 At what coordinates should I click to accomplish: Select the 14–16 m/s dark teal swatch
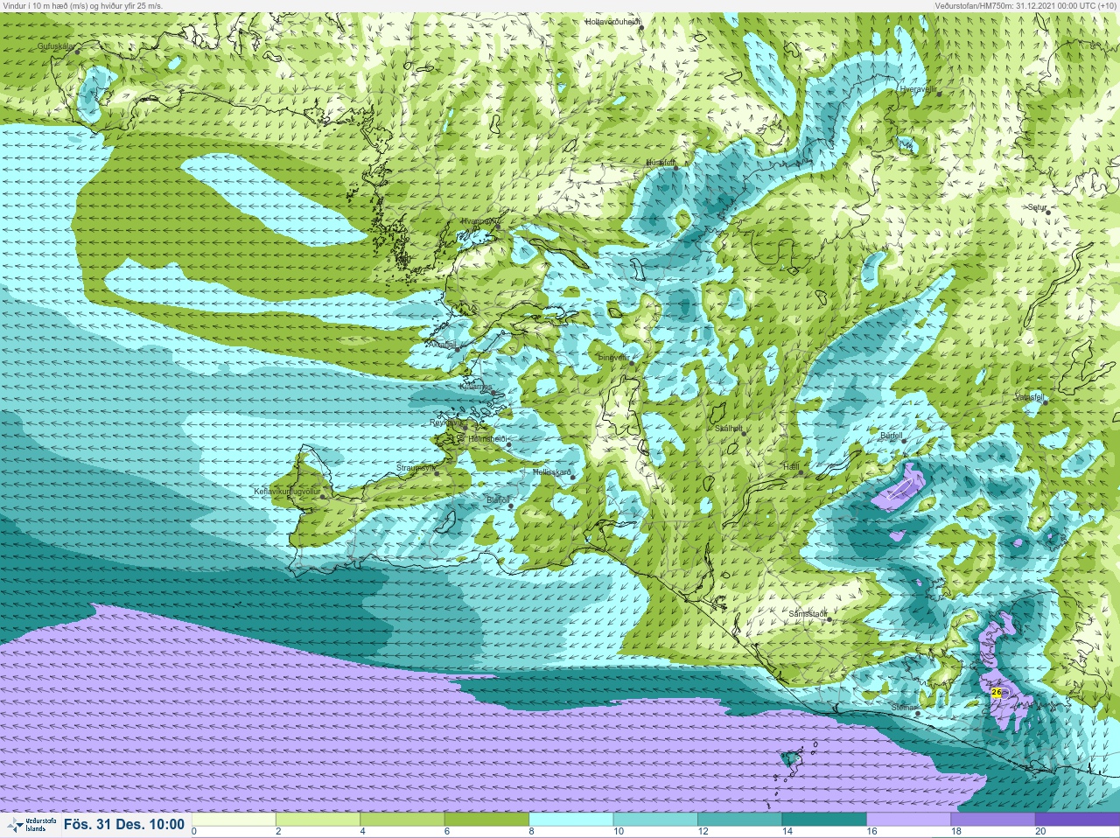[823, 820]
